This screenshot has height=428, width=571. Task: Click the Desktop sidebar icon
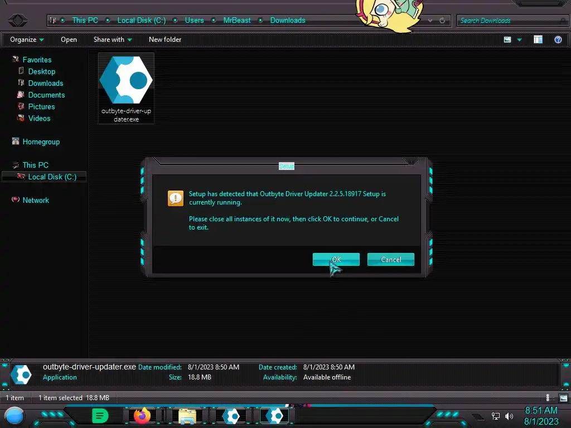pos(21,71)
